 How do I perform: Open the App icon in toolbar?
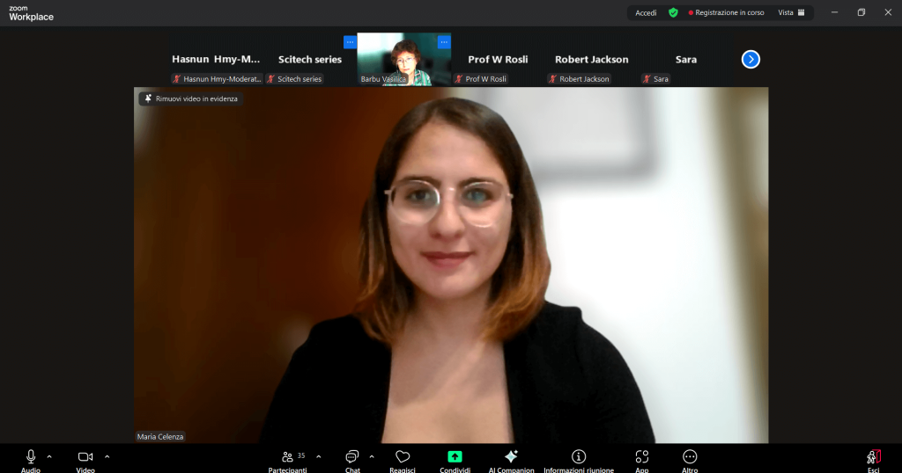pos(642,457)
